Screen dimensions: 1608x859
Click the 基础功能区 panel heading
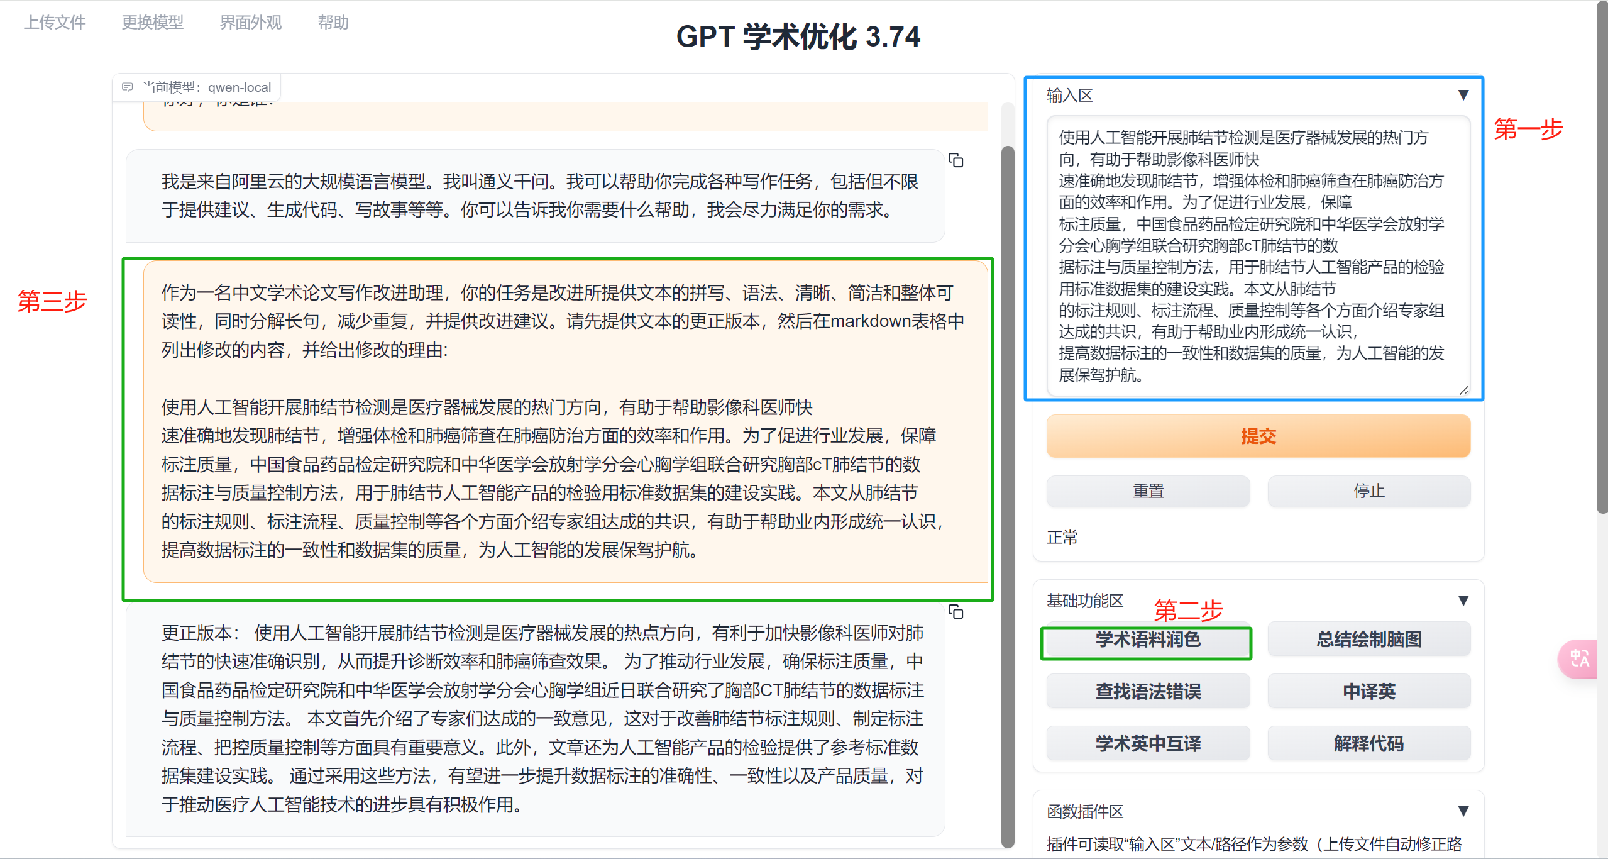(1085, 601)
